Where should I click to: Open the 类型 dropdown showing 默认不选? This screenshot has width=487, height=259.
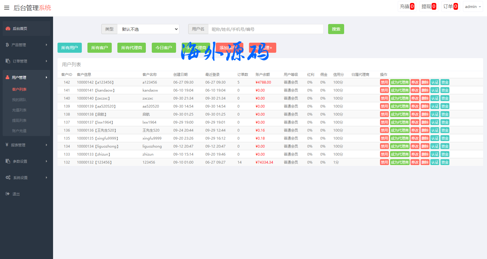click(148, 29)
